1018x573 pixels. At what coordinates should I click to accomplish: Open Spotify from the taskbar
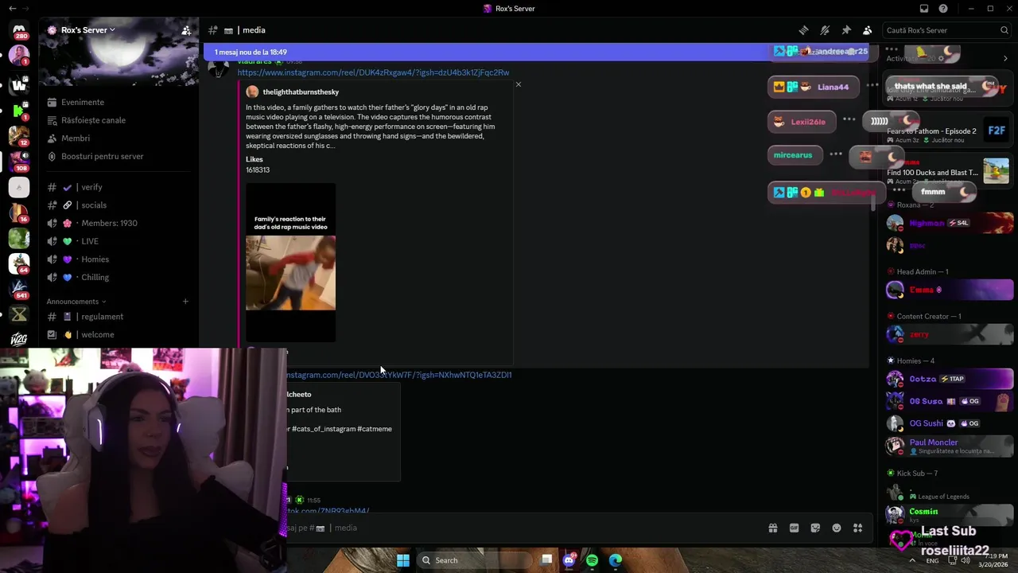click(592, 560)
